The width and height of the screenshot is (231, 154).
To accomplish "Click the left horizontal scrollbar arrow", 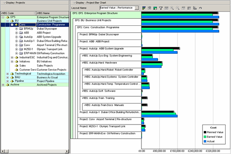I will pyautogui.click(x=3, y=151).
